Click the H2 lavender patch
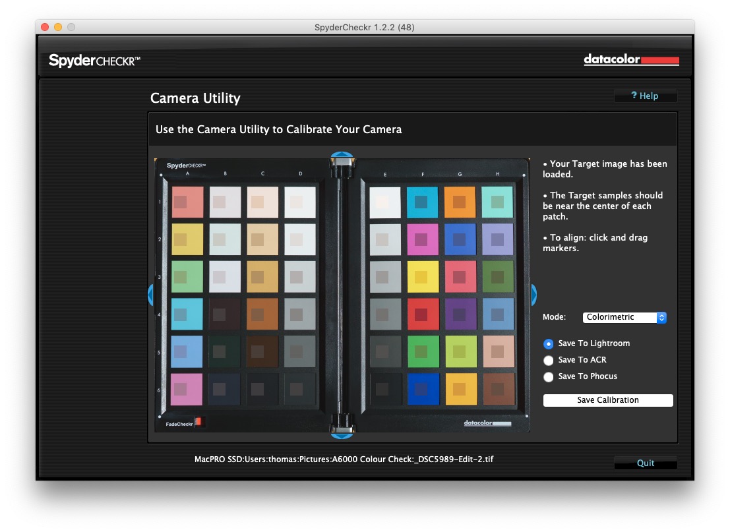The width and height of the screenshot is (730, 532). point(498,239)
